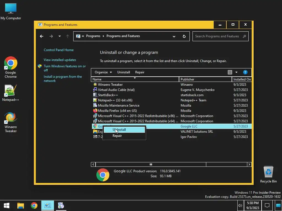This screenshot has height=211, width=282.
Task: Open View installed updates link
Action: (60, 60)
